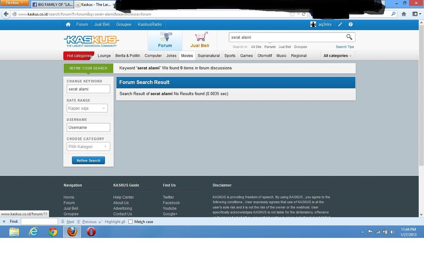Select the Kaskus browser tab
The height and width of the screenshot is (267, 424).
pyautogui.click(x=96, y=5)
